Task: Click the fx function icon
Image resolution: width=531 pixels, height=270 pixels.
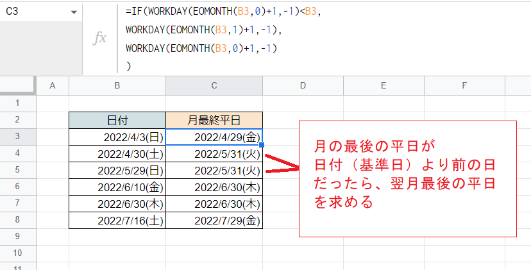Action: click(99, 38)
